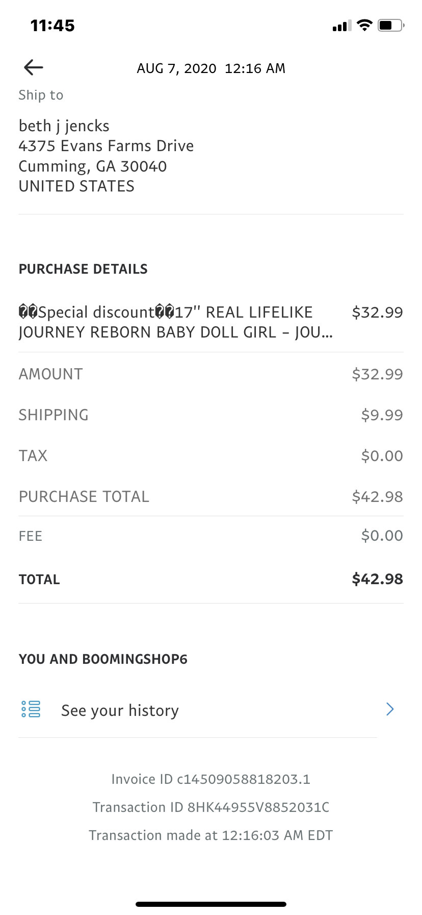Expand the See your history chevron
422x915 pixels.
pos(390,709)
